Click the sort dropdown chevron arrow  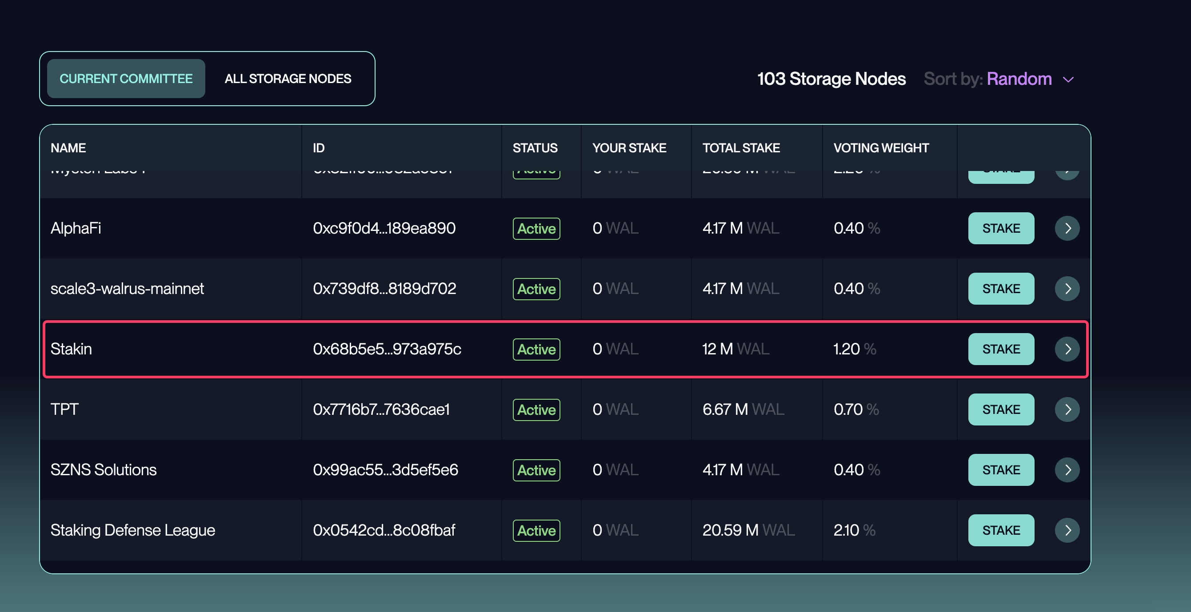[x=1068, y=79]
